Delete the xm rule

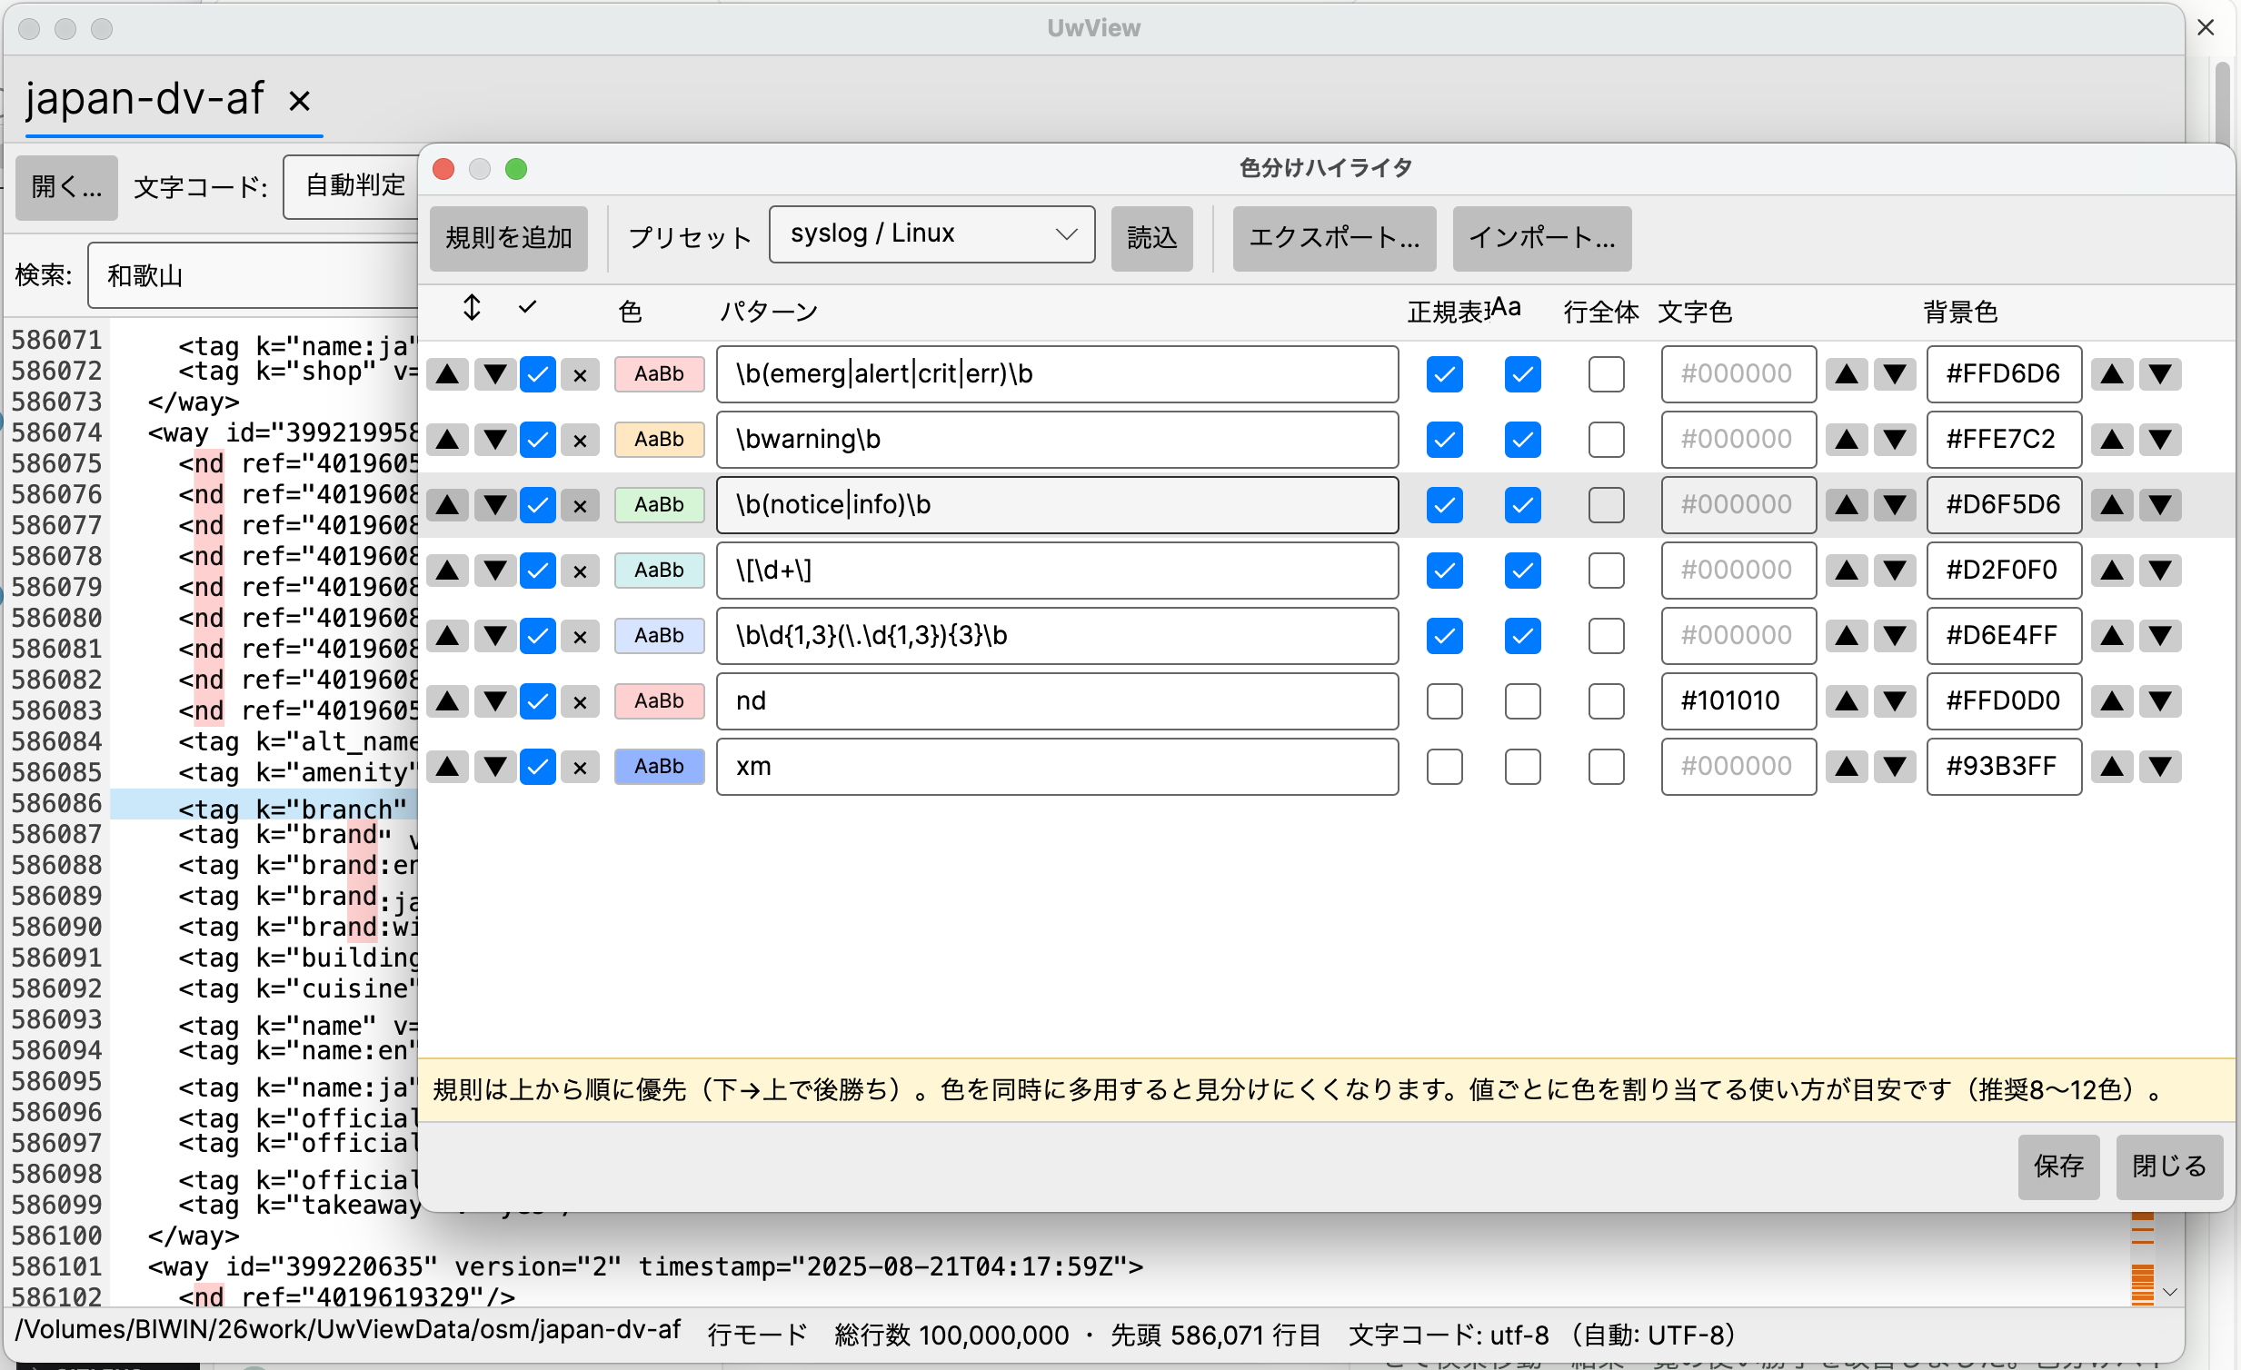[x=581, y=768]
